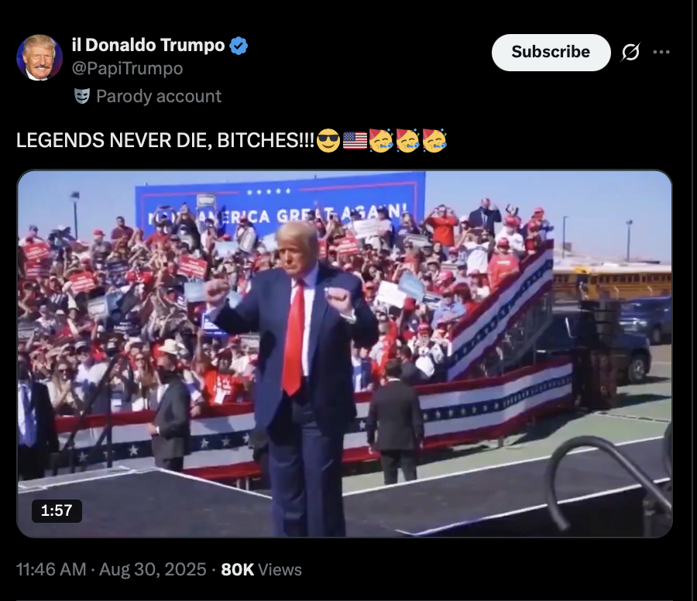Open the three-dot more options menu
697x601 pixels.
tap(661, 52)
